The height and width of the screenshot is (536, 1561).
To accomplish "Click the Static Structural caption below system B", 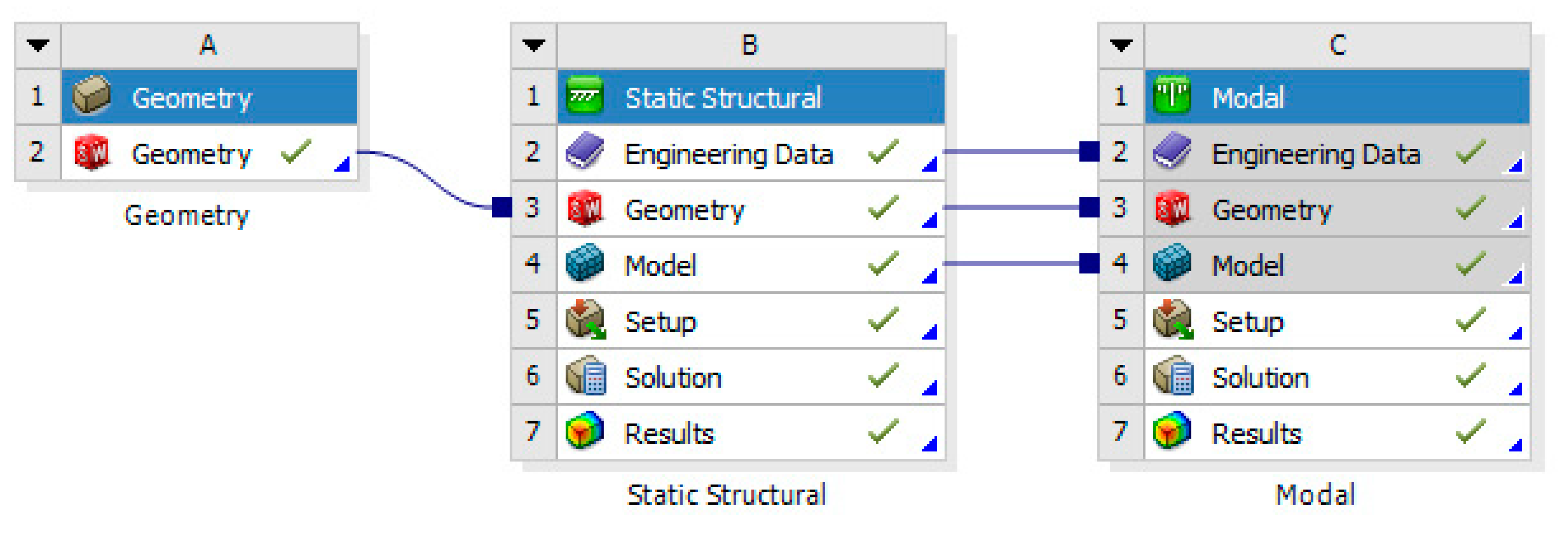I will click(x=726, y=495).
